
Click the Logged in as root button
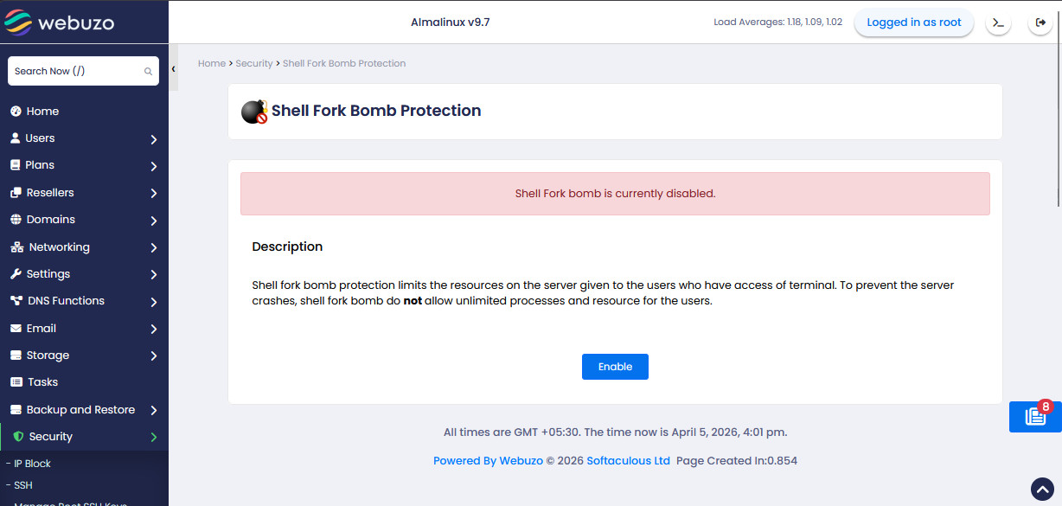pos(913,22)
